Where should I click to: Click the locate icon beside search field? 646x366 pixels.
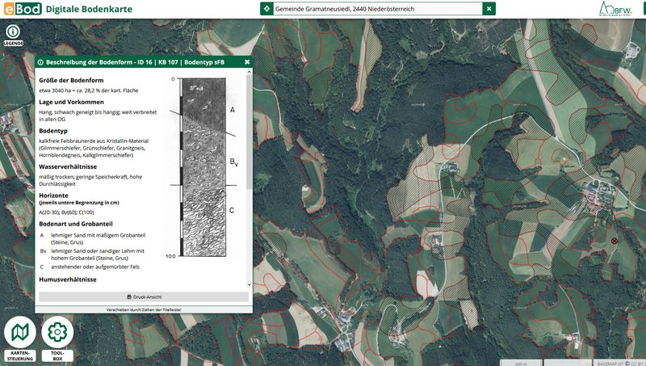[266, 9]
